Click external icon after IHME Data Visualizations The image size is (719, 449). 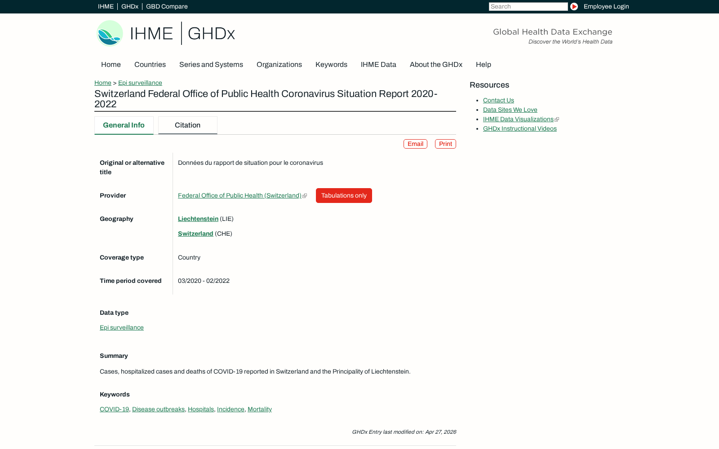557,119
